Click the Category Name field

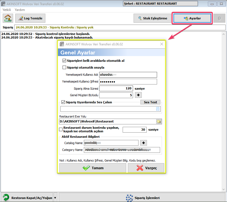pyautogui.click(x=122, y=150)
